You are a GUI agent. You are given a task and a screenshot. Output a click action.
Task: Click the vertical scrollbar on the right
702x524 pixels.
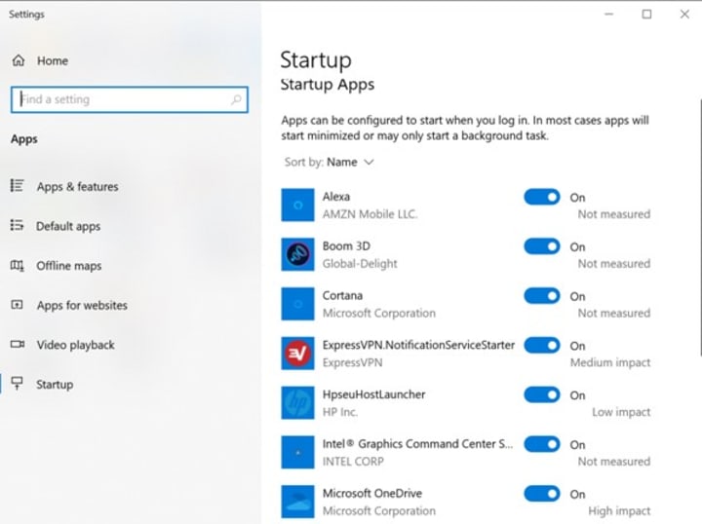pyautogui.click(x=700, y=228)
